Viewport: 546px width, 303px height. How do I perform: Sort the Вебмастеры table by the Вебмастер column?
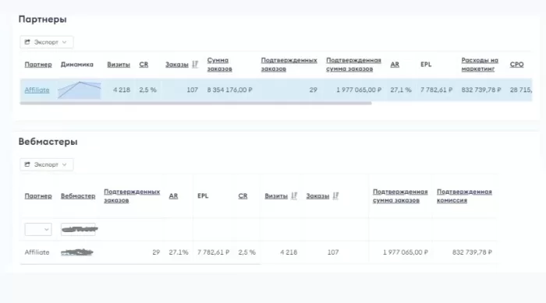(x=78, y=196)
